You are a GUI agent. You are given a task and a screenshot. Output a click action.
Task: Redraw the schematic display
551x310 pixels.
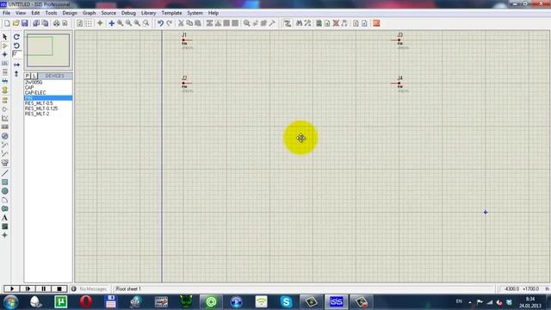coord(80,23)
